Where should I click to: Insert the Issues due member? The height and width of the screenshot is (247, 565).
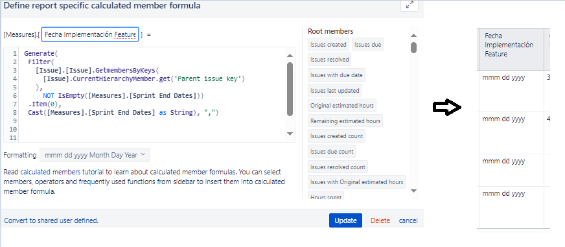[367, 45]
